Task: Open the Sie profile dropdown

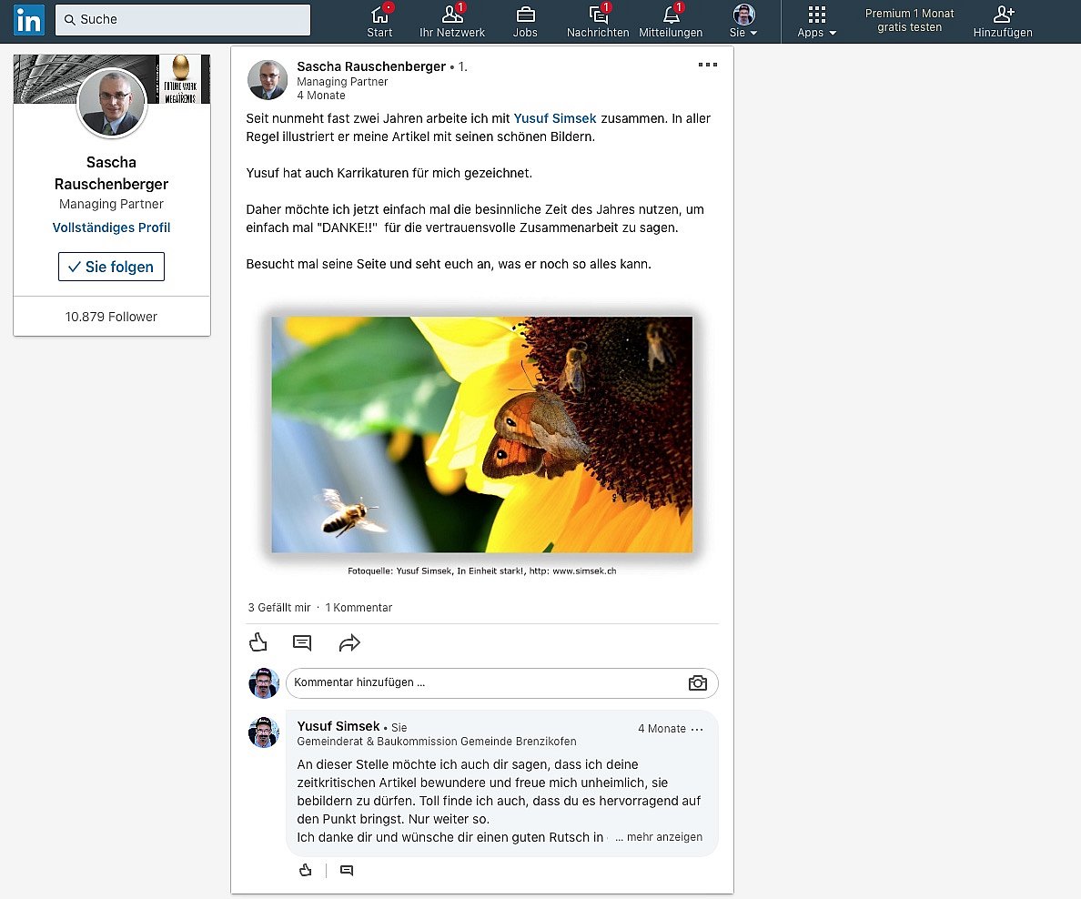Action: point(743,21)
